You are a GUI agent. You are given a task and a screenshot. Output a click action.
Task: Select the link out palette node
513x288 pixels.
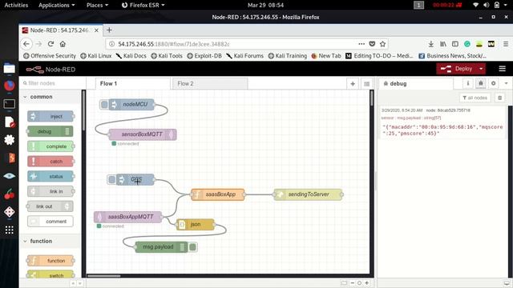50,206
